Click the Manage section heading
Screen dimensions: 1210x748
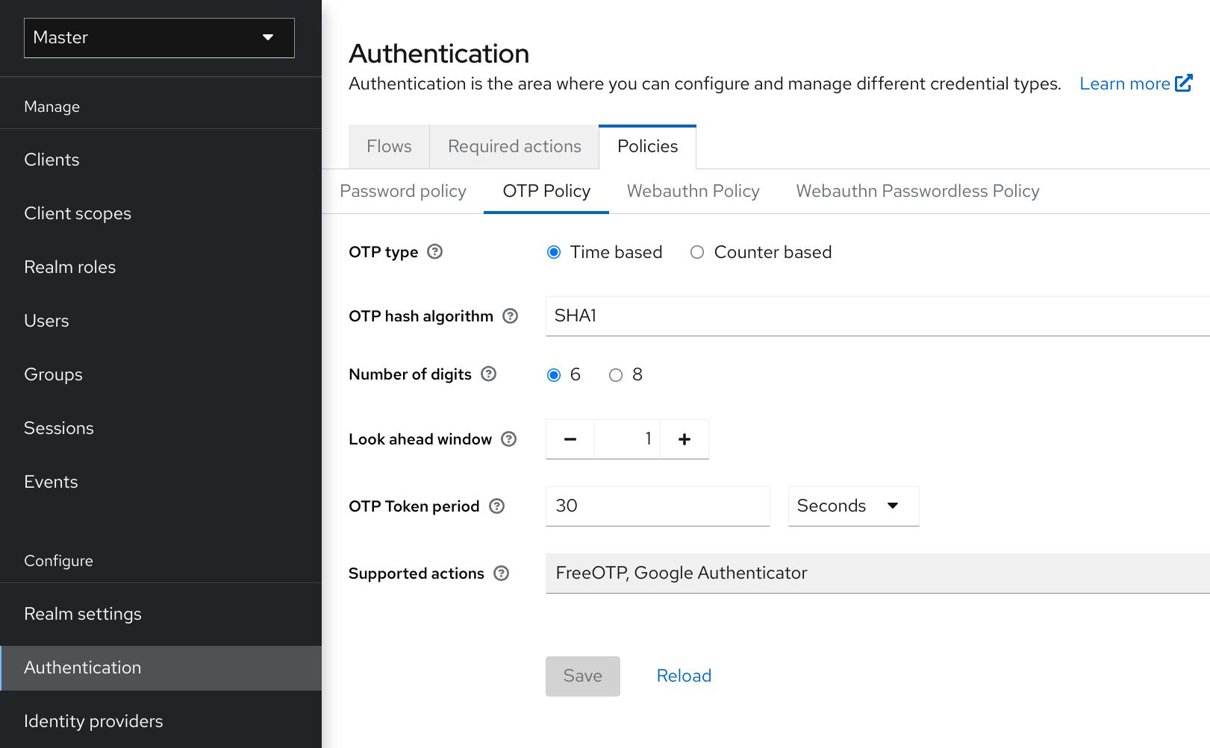tap(52, 107)
